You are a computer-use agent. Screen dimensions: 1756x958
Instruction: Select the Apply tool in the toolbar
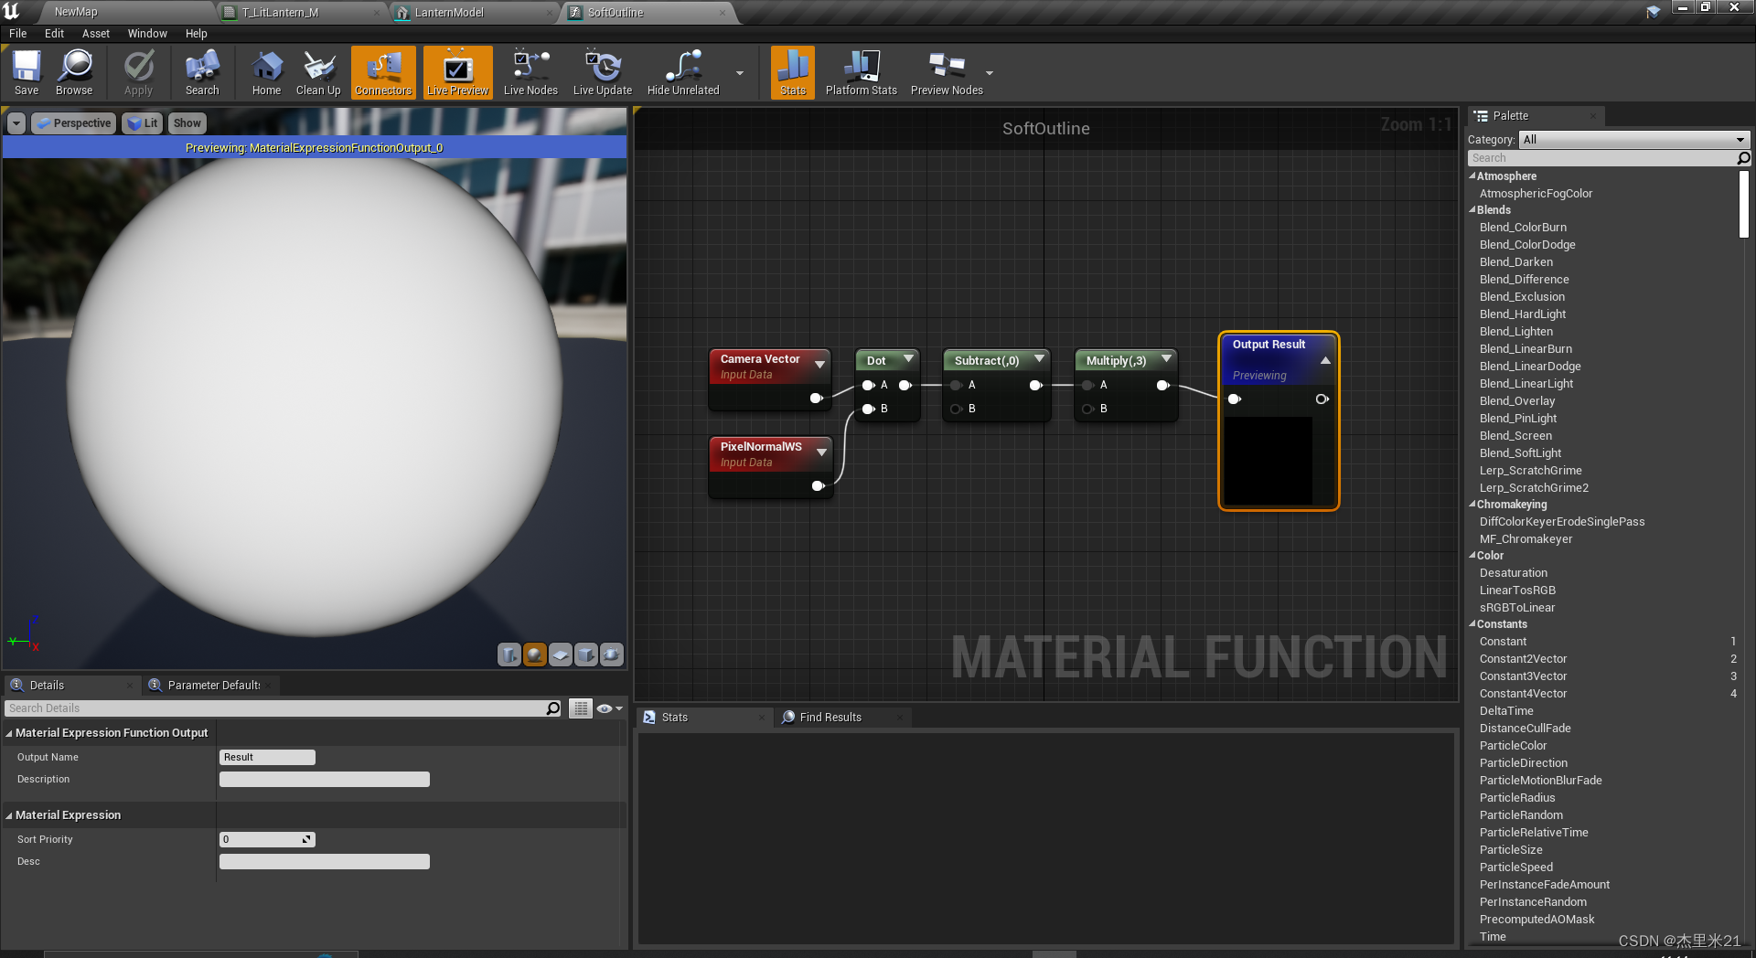tap(138, 72)
